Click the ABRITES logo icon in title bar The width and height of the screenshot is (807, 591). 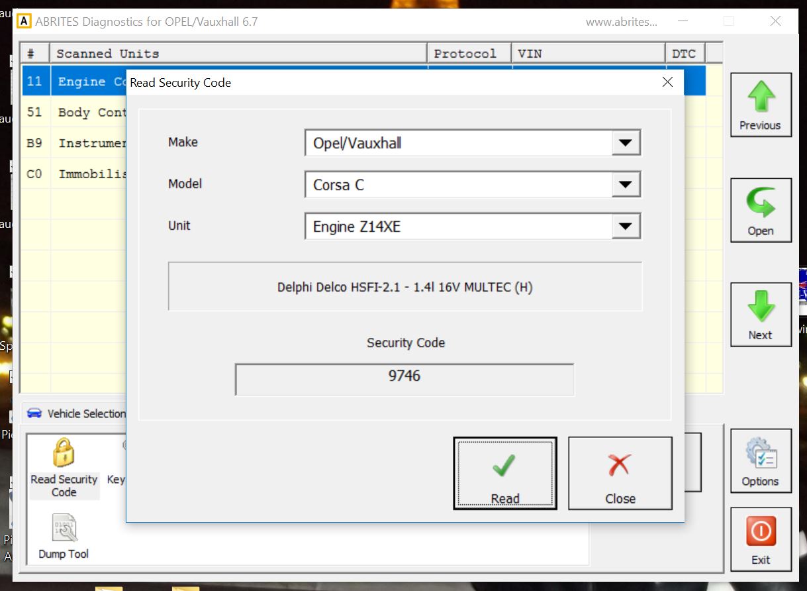24,21
